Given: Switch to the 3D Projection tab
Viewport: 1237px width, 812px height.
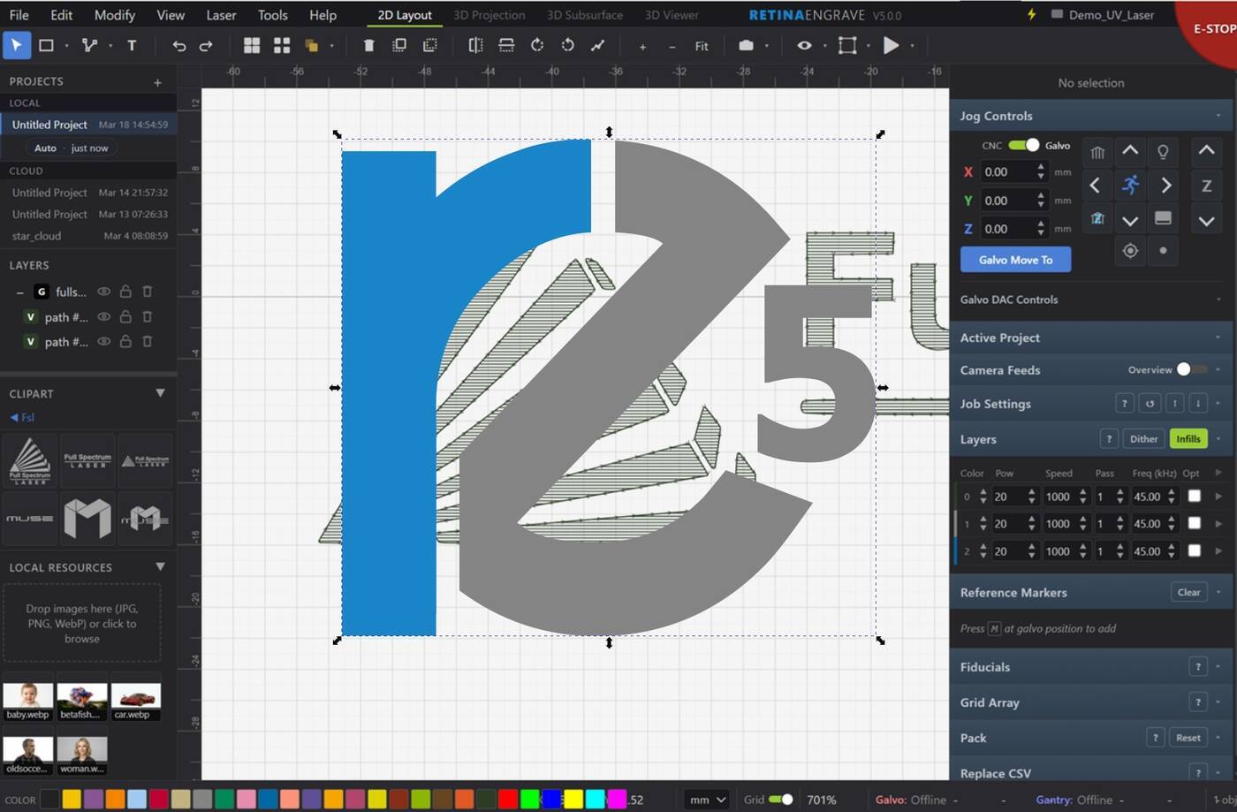Looking at the screenshot, I should 489,15.
